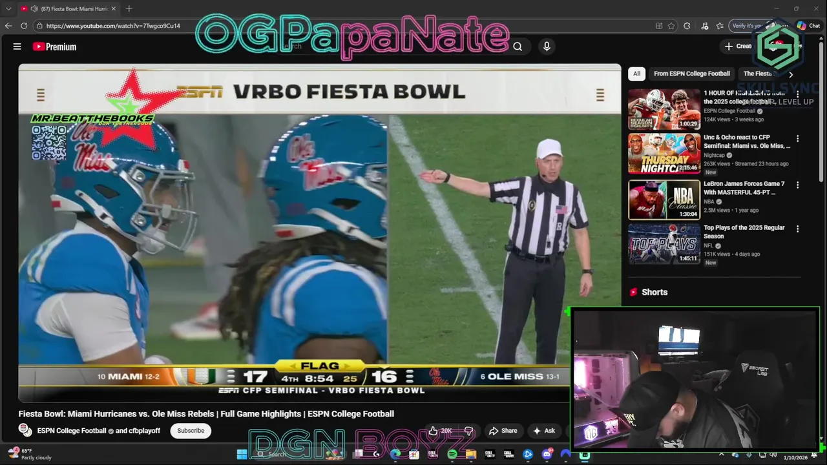Open Discord from the taskbar

click(x=547, y=454)
